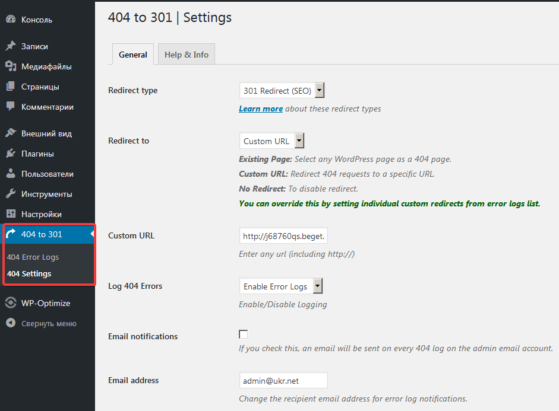Open the Комментарии speech bubble icon
559x411 pixels.
click(11, 106)
